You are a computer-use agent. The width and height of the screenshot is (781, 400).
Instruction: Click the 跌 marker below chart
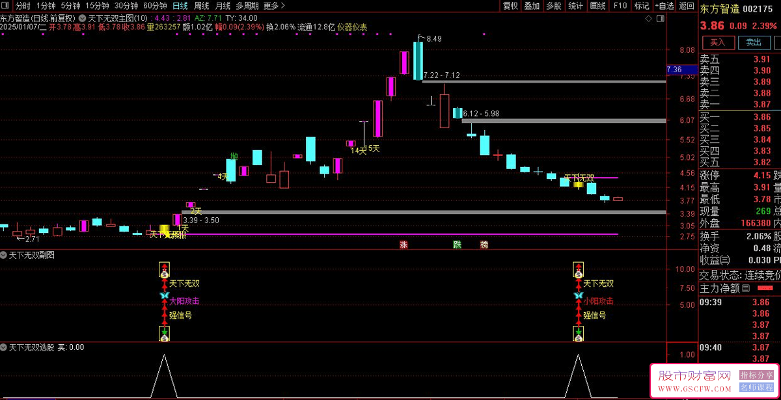457,245
